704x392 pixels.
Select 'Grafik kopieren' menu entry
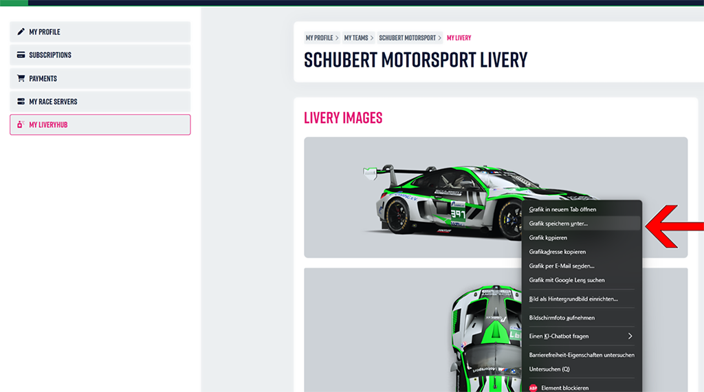[x=548, y=238]
